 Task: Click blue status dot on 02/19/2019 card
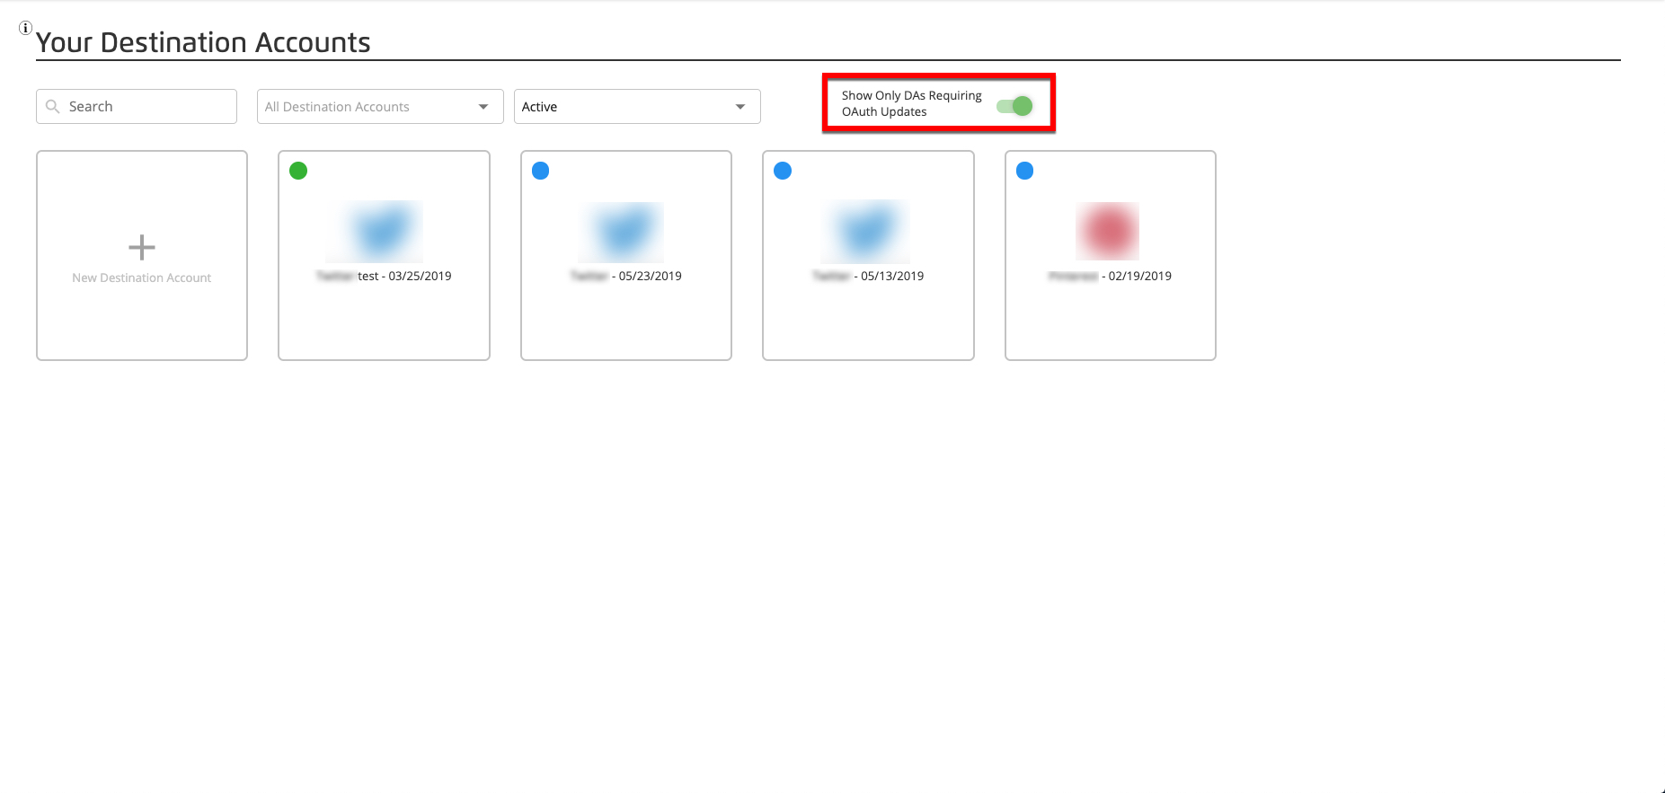tap(1024, 171)
